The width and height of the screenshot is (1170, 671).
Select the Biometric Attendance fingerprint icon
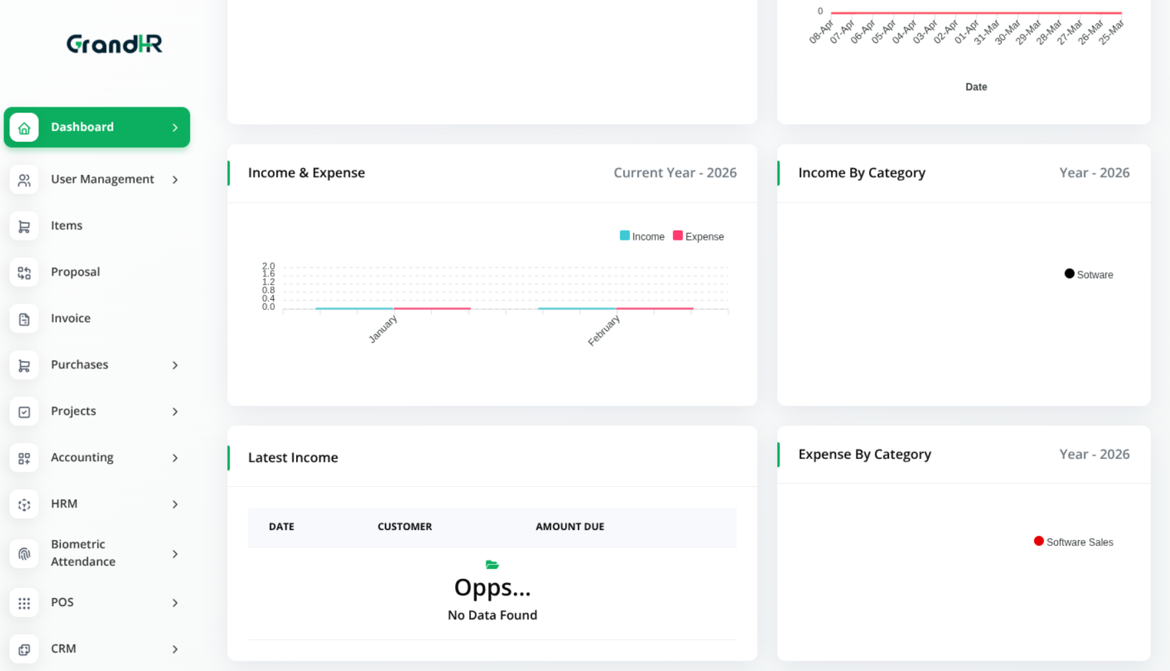tap(25, 554)
